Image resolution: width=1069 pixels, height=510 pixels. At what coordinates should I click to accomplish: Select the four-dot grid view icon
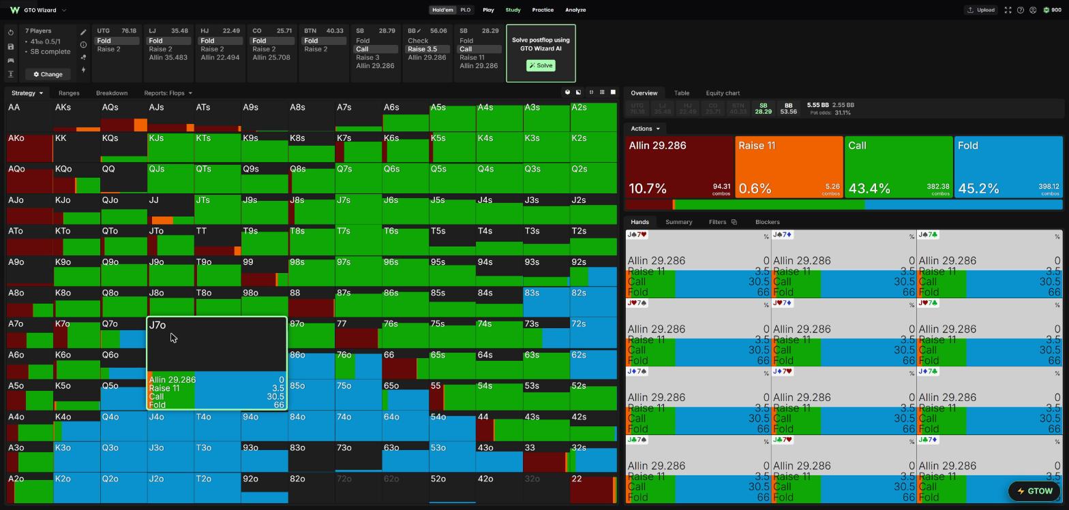pyautogui.click(x=590, y=93)
